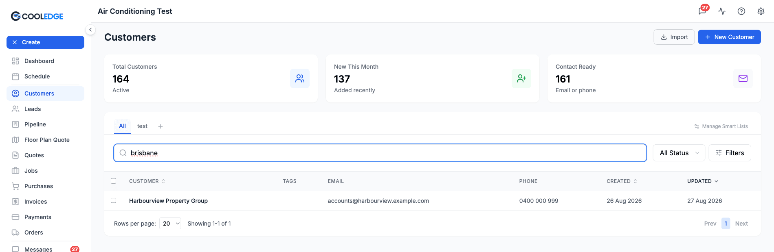Open the All Status dropdown

click(x=679, y=153)
